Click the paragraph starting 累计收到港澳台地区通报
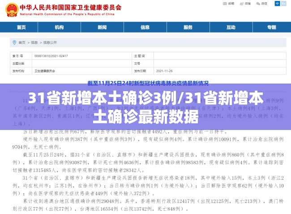The height and width of the screenshot is (214, 291). 148,205
